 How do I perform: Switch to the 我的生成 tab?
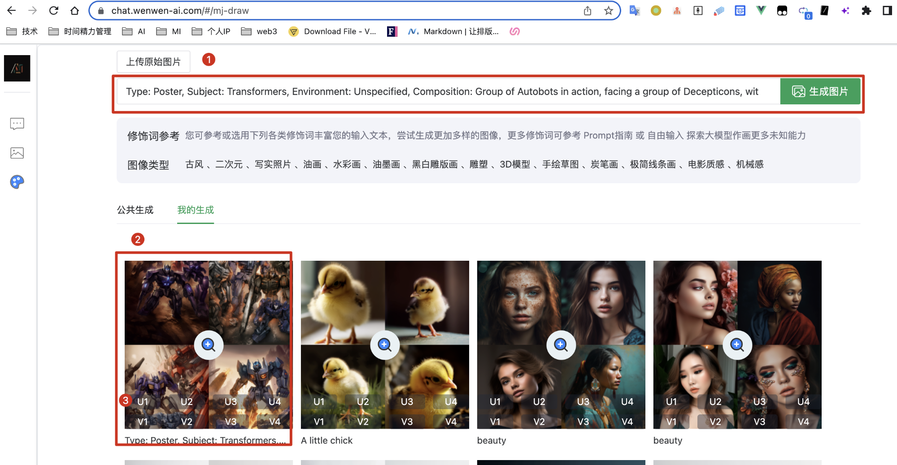click(196, 210)
